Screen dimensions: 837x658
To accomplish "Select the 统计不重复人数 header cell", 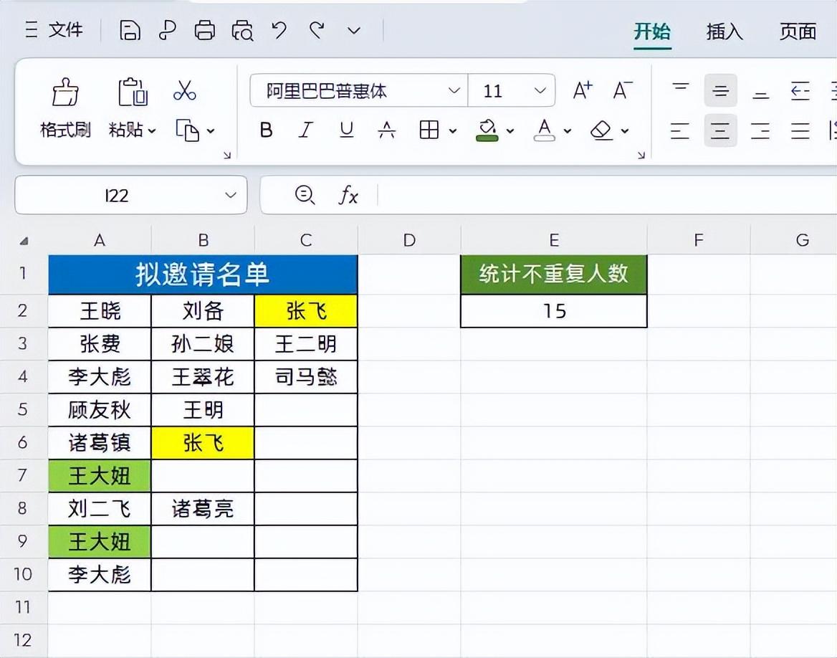I will [x=554, y=275].
